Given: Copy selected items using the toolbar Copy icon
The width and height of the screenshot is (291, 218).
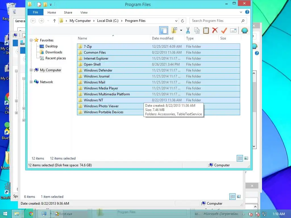Looking at the screenshot, I should pyautogui.click(x=197, y=30).
